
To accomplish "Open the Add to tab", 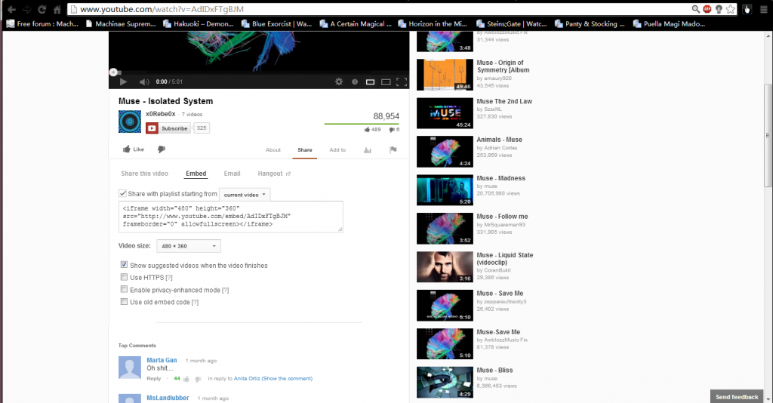I will point(337,149).
